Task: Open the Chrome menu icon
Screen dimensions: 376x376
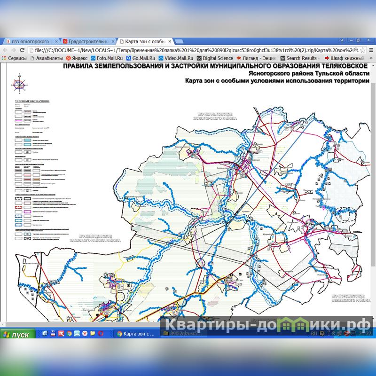Action: (371, 50)
